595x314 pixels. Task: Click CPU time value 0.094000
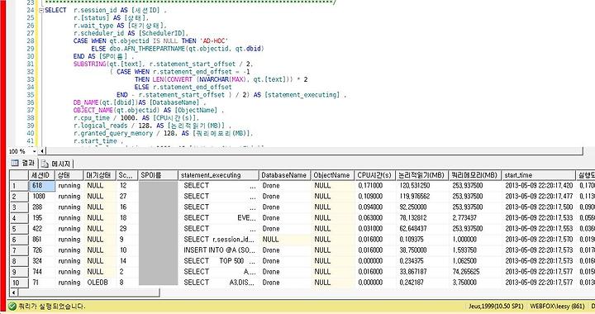point(374,207)
